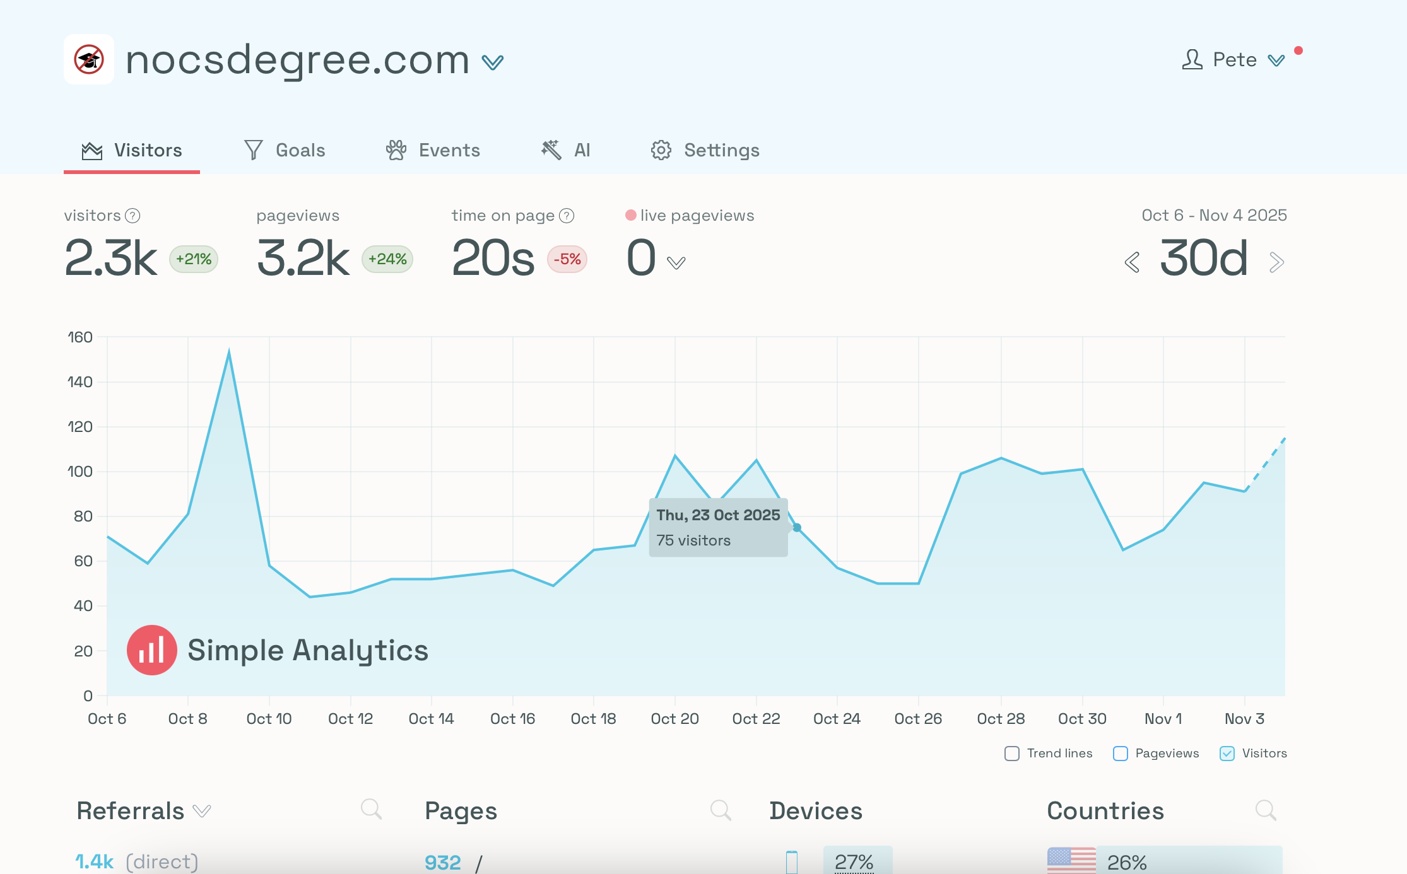Check the Pageviews checkbox
This screenshot has width=1407, height=874.
pos(1120,753)
